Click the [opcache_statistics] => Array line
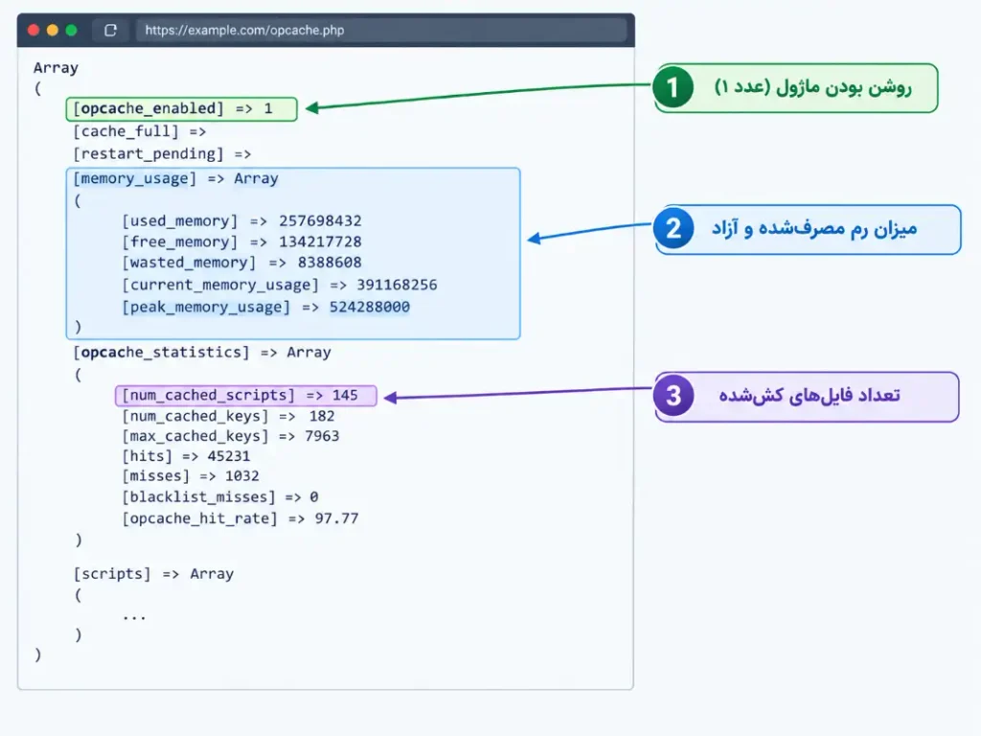The image size is (981, 736). 202,353
